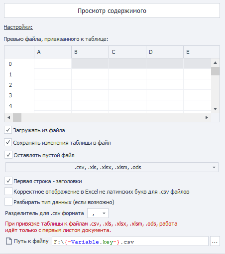Uncheck Загружать из файла
This screenshot has width=225, height=254.
[8, 130]
